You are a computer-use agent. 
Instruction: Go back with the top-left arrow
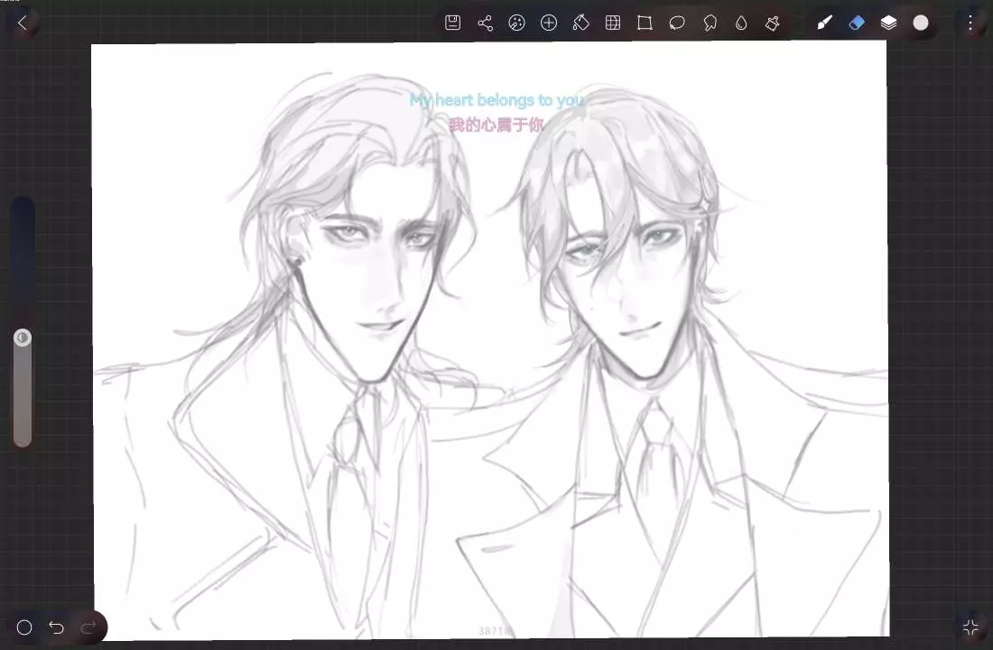(x=23, y=23)
